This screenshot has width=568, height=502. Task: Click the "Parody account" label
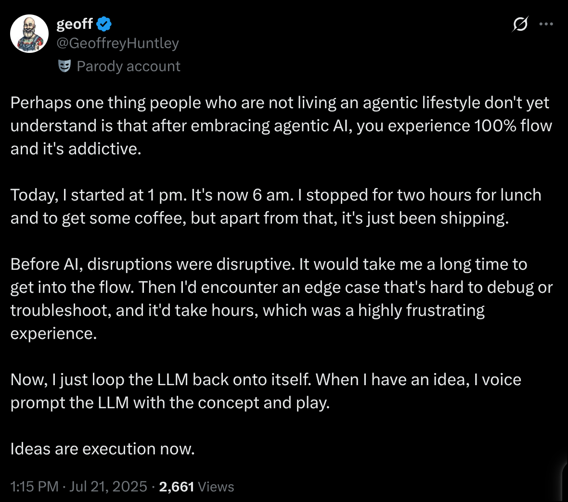(129, 66)
